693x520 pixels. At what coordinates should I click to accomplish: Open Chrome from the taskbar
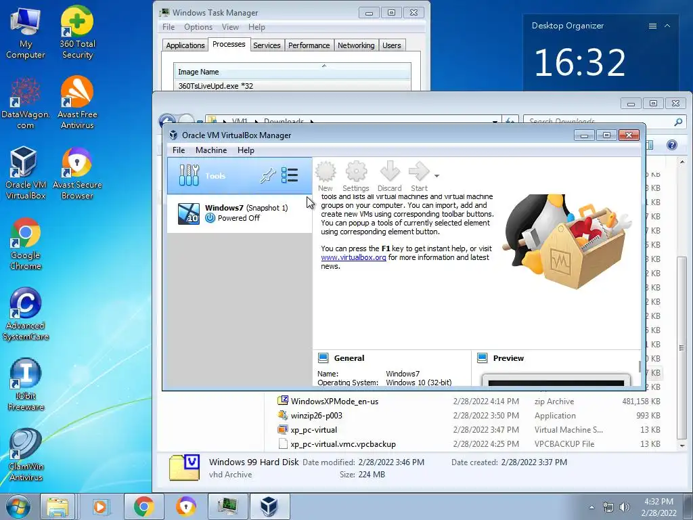(143, 506)
